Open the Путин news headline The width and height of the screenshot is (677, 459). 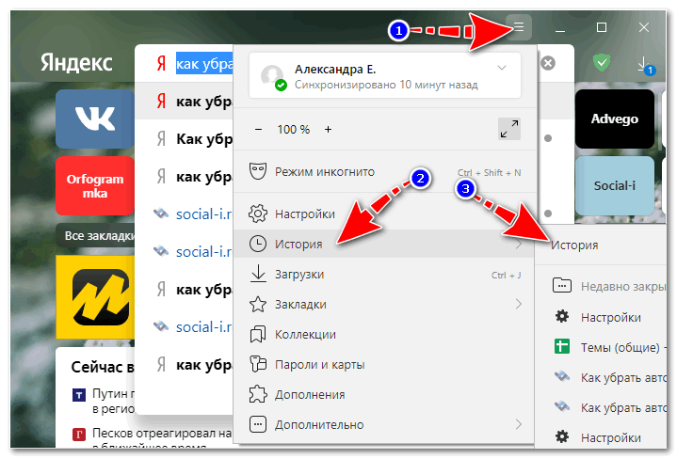coord(114,401)
